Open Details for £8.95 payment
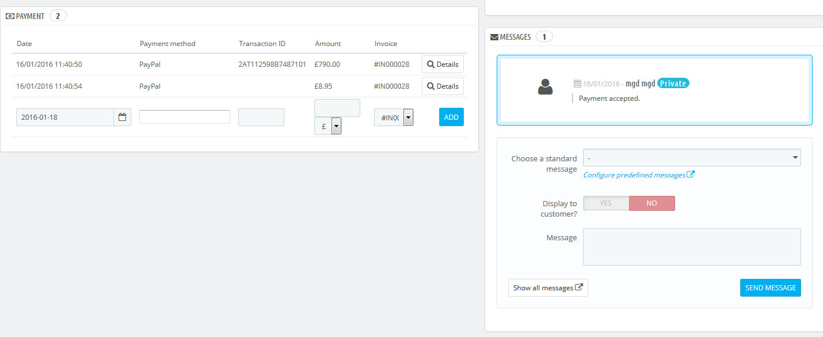 [443, 86]
